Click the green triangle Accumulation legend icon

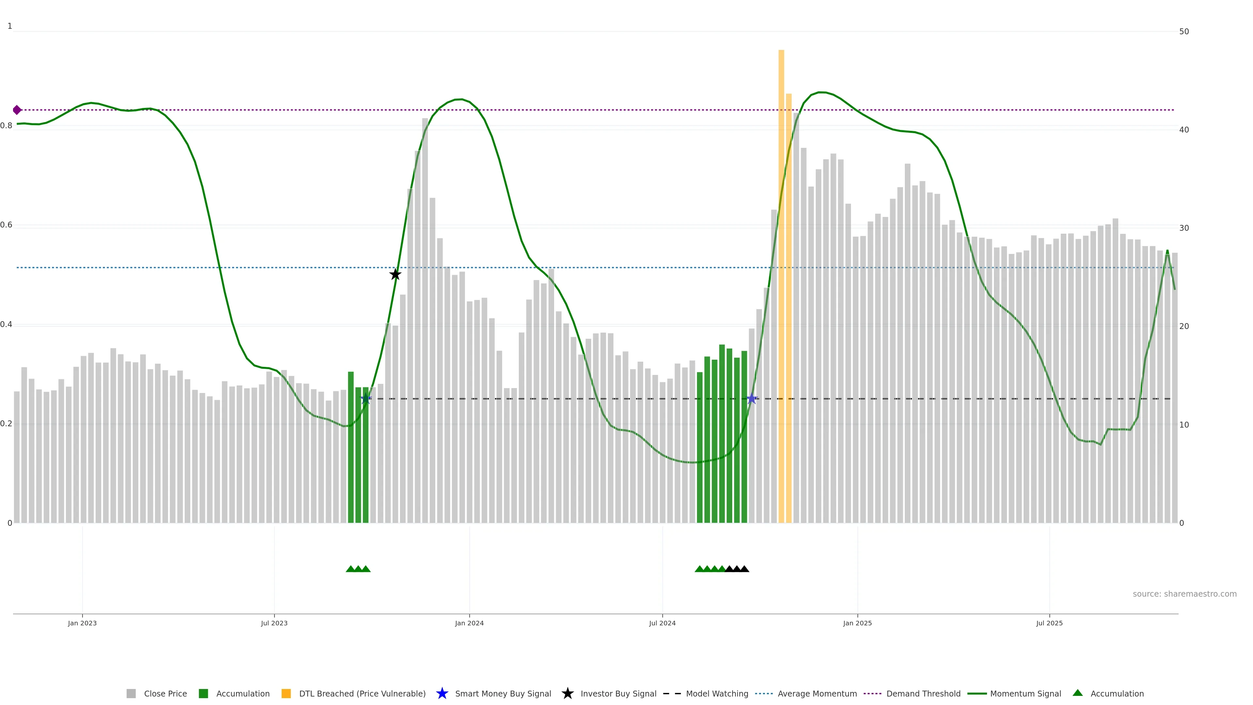pyautogui.click(x=1077, y=693)
